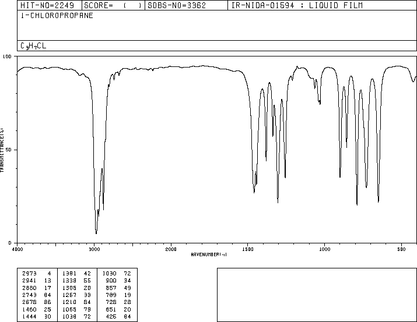Select peak value 857 in the table
The height and width of the screenshot is (322, 417).
click(111, 288)
